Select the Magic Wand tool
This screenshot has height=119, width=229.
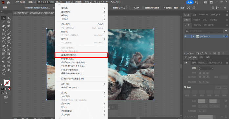pyautogui.click(x=4, y=22)
